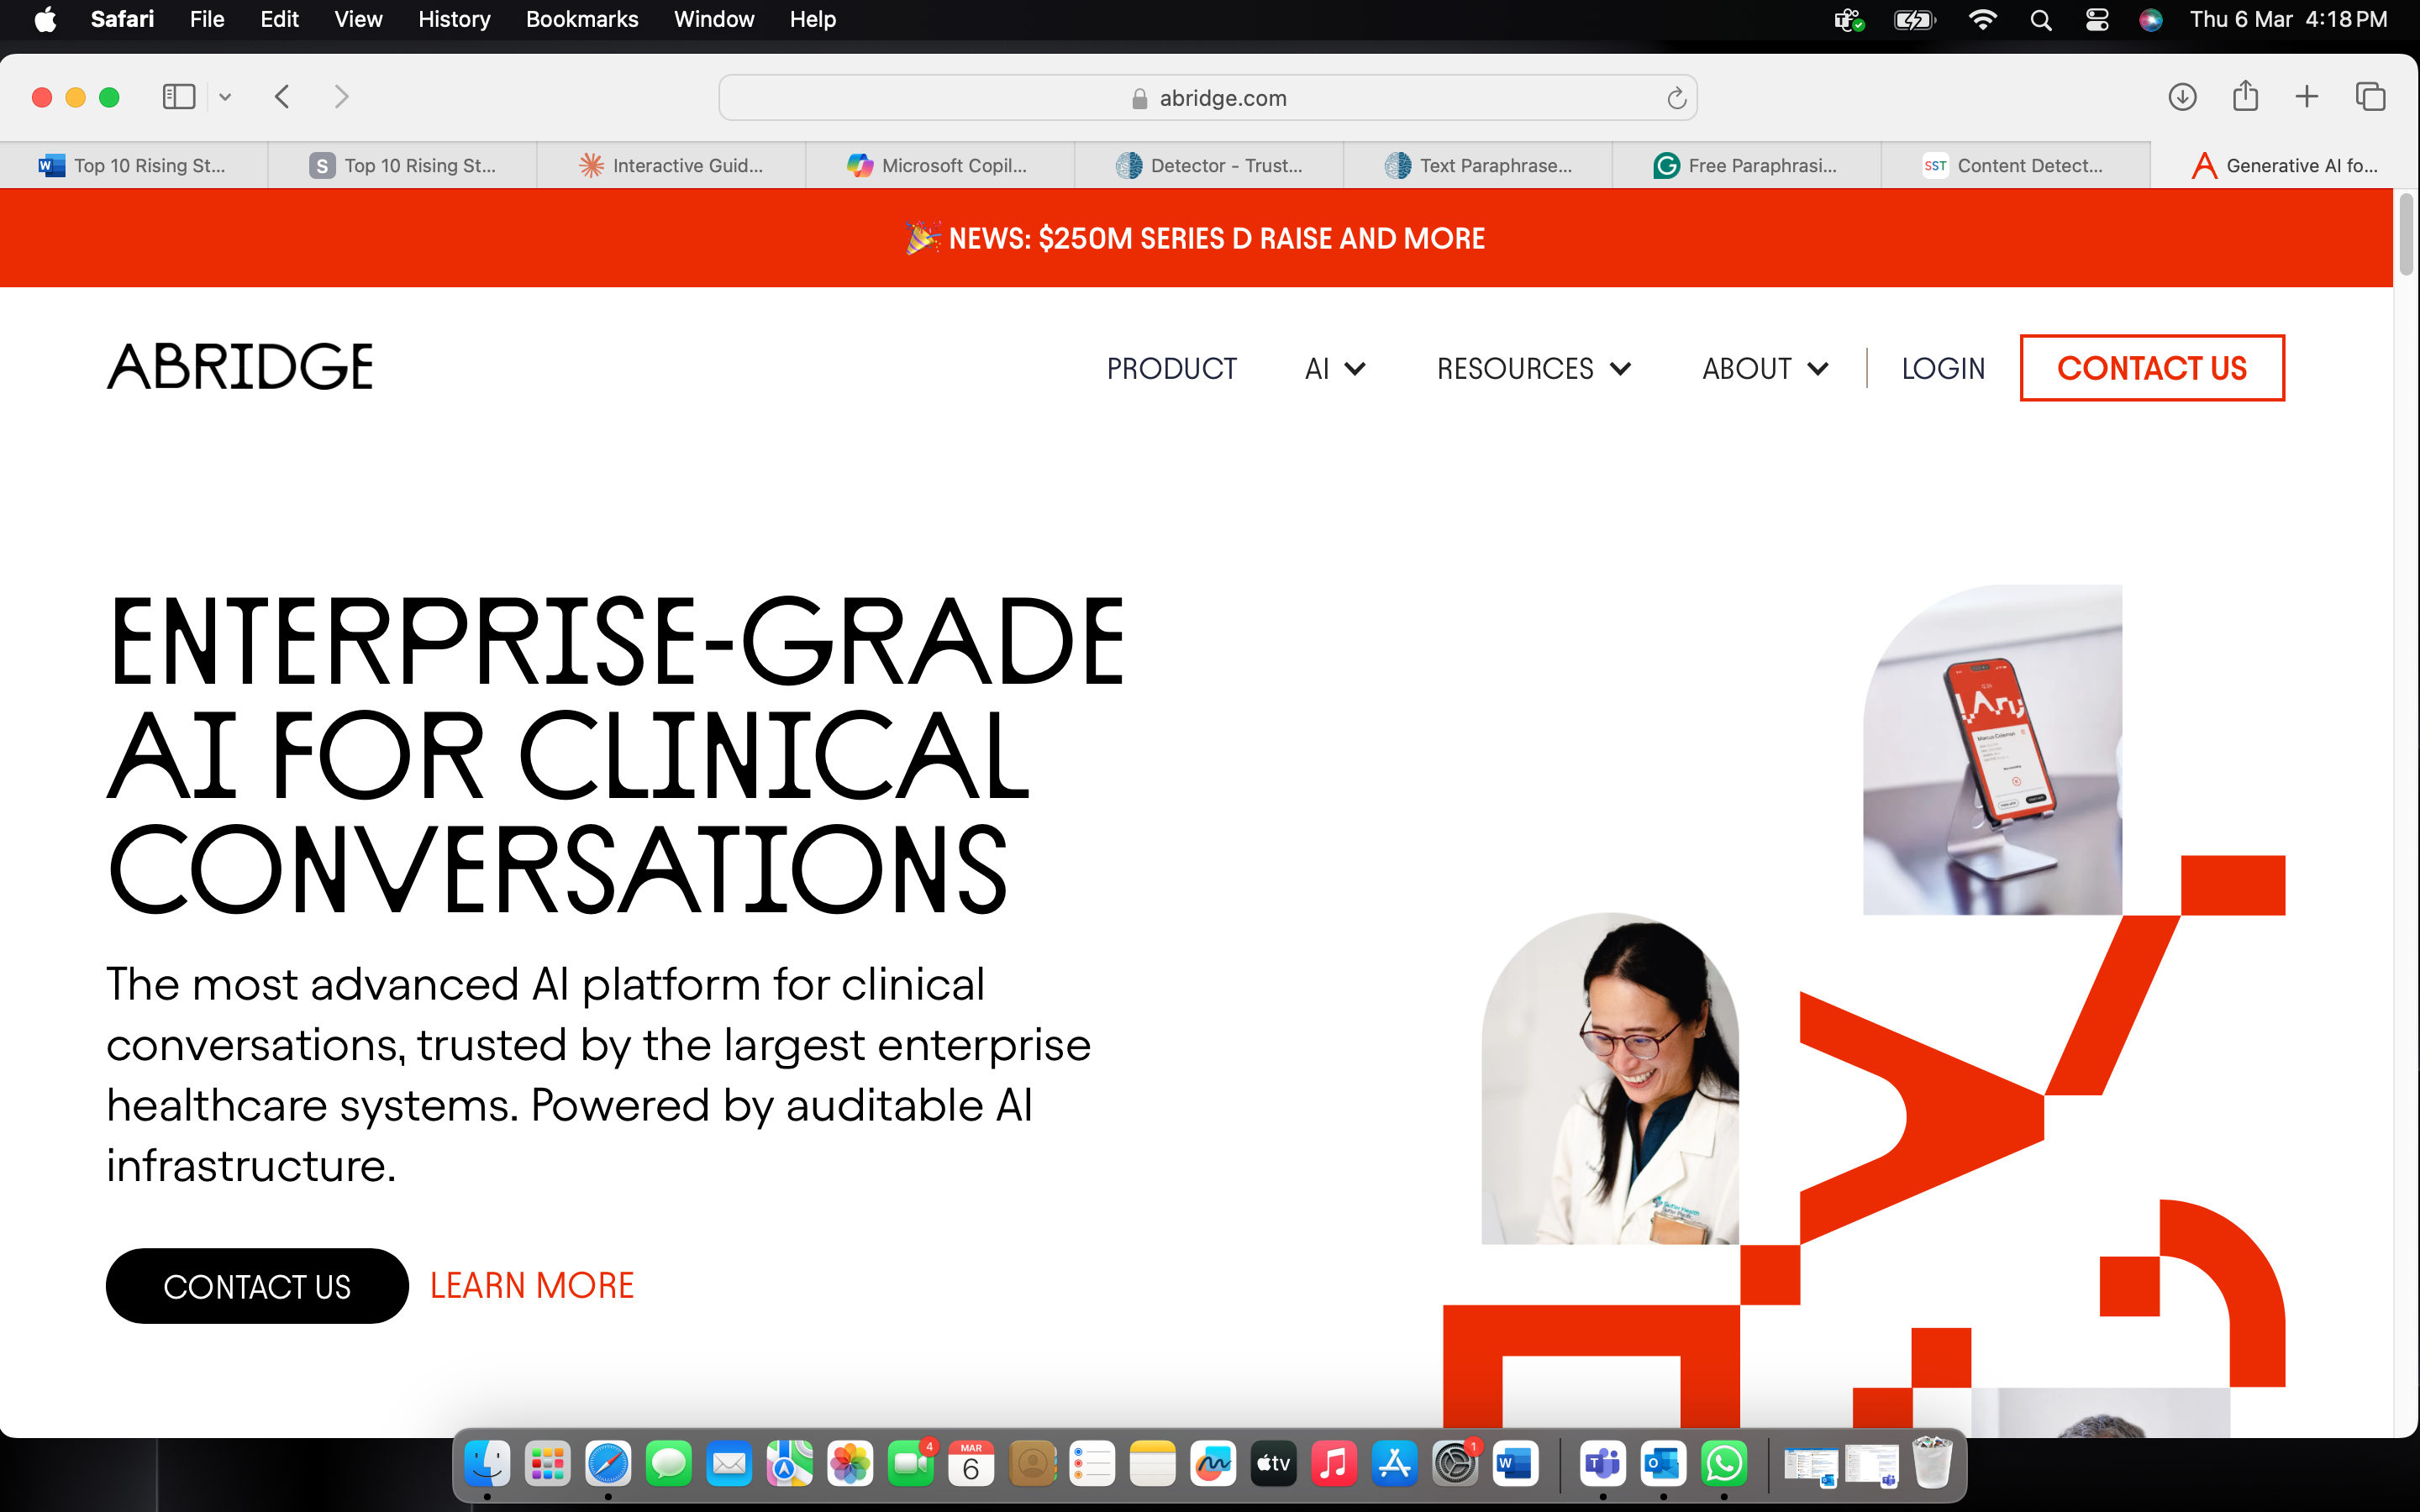The height and width of the screenshot is (1512, 2420).
Task: Open the LOGIN link
Action: pos(1943,369)
